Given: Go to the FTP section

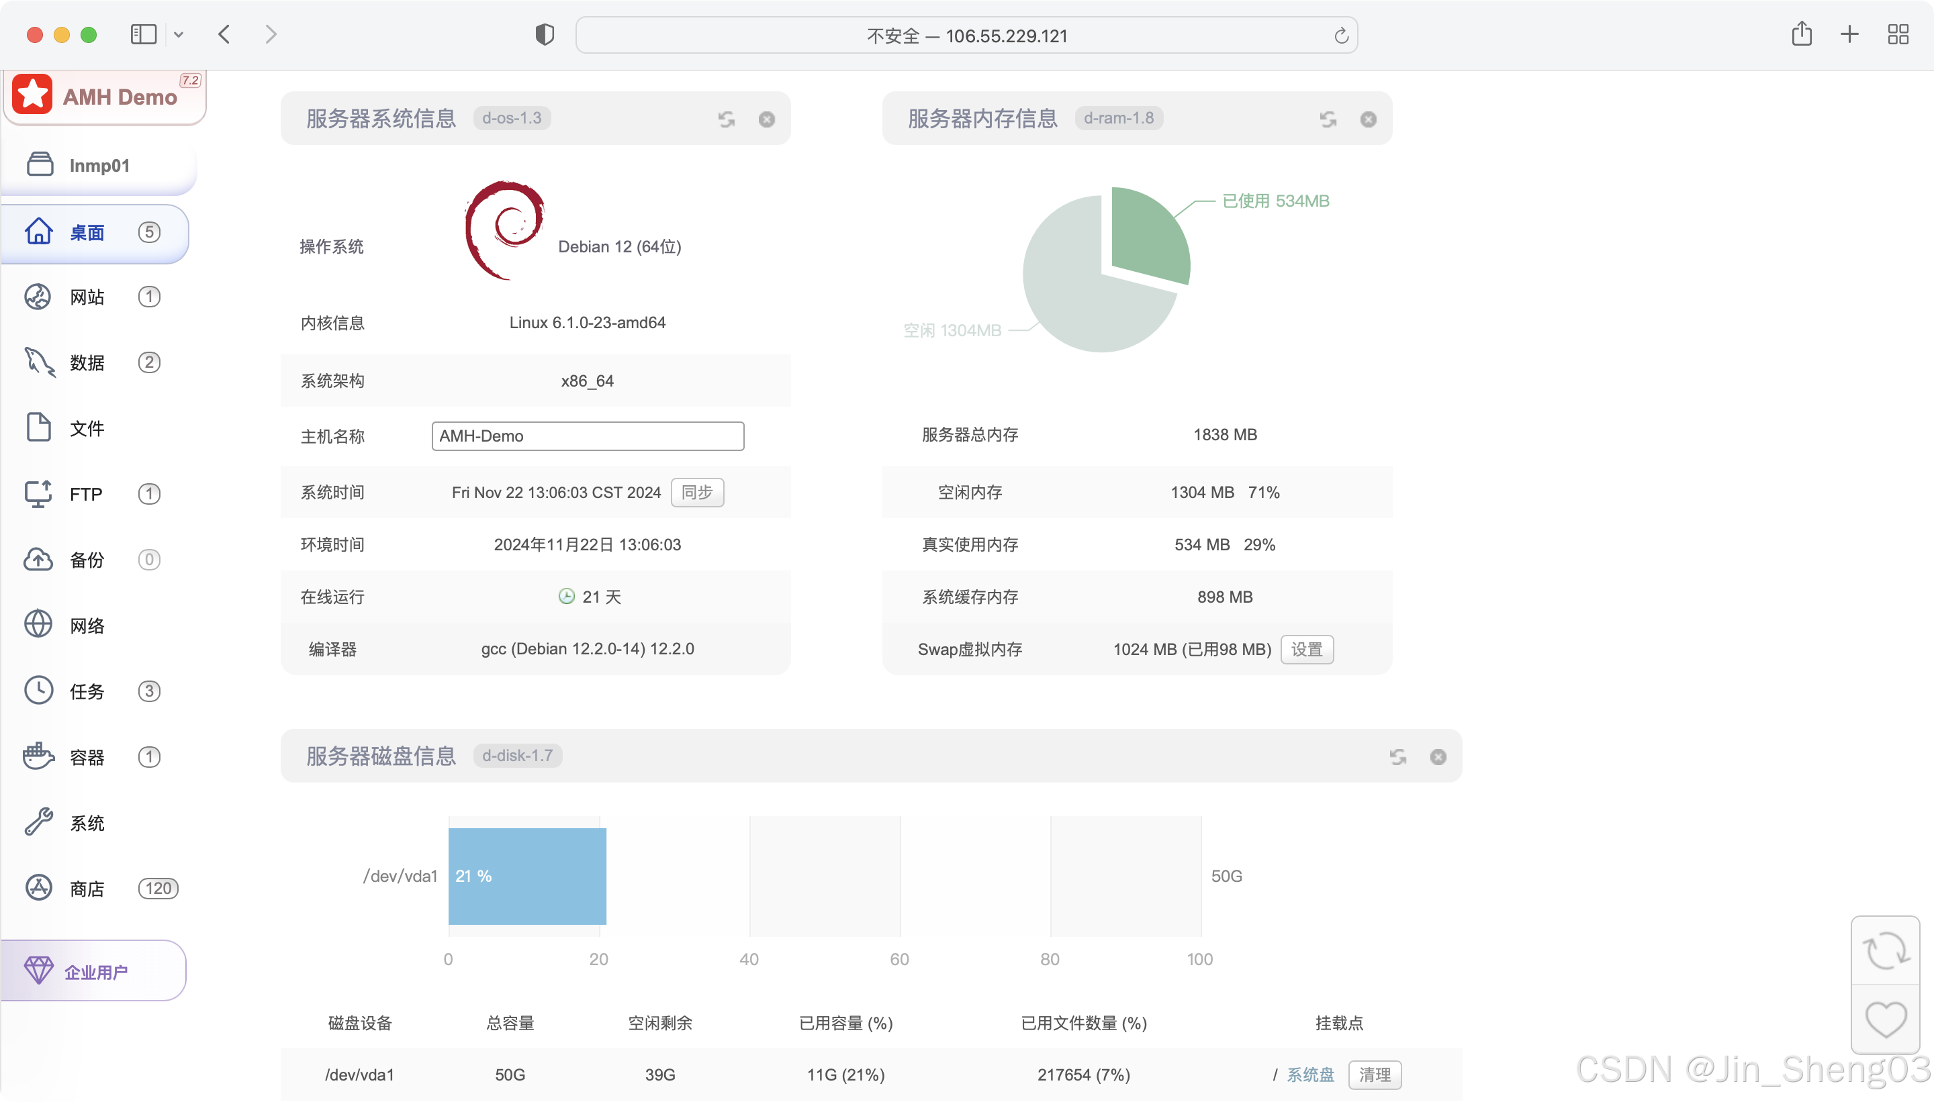Looking at the screenshot, I should tap(85, 494).
